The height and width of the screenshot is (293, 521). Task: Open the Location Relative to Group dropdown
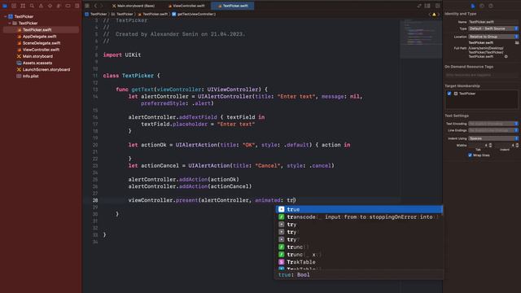click(x=493, y=37)
